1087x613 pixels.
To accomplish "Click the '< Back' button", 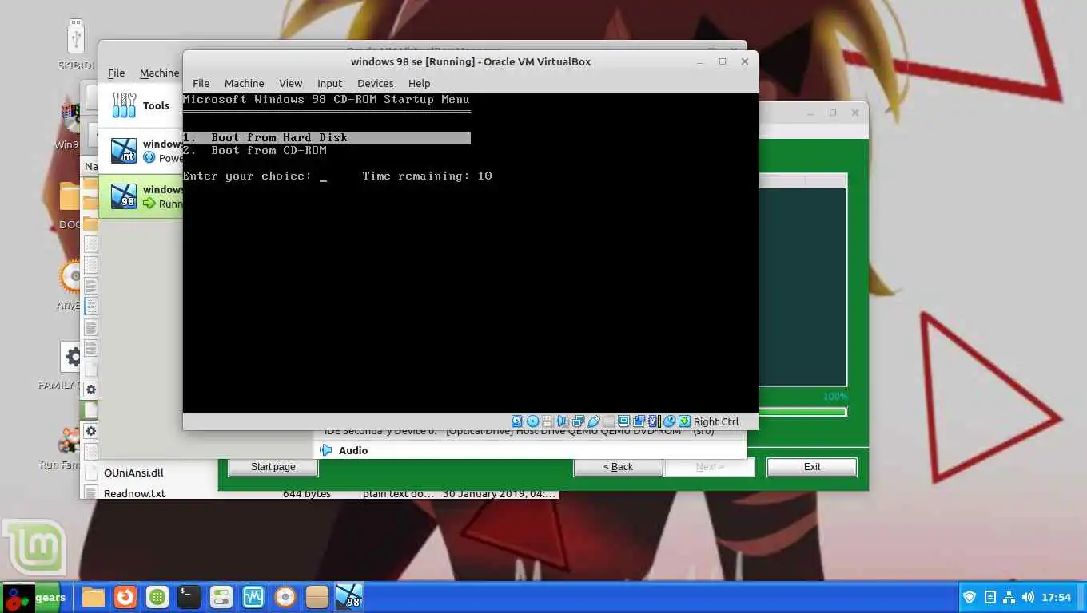I will [x=618, y=467].
